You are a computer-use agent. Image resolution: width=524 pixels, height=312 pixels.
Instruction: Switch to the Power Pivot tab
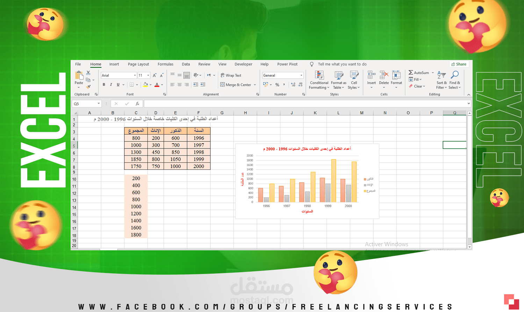pyautogui.click(x=287, y=64)
